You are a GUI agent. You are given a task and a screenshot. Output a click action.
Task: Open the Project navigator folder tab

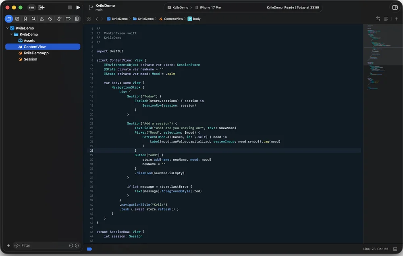(9, 19)
